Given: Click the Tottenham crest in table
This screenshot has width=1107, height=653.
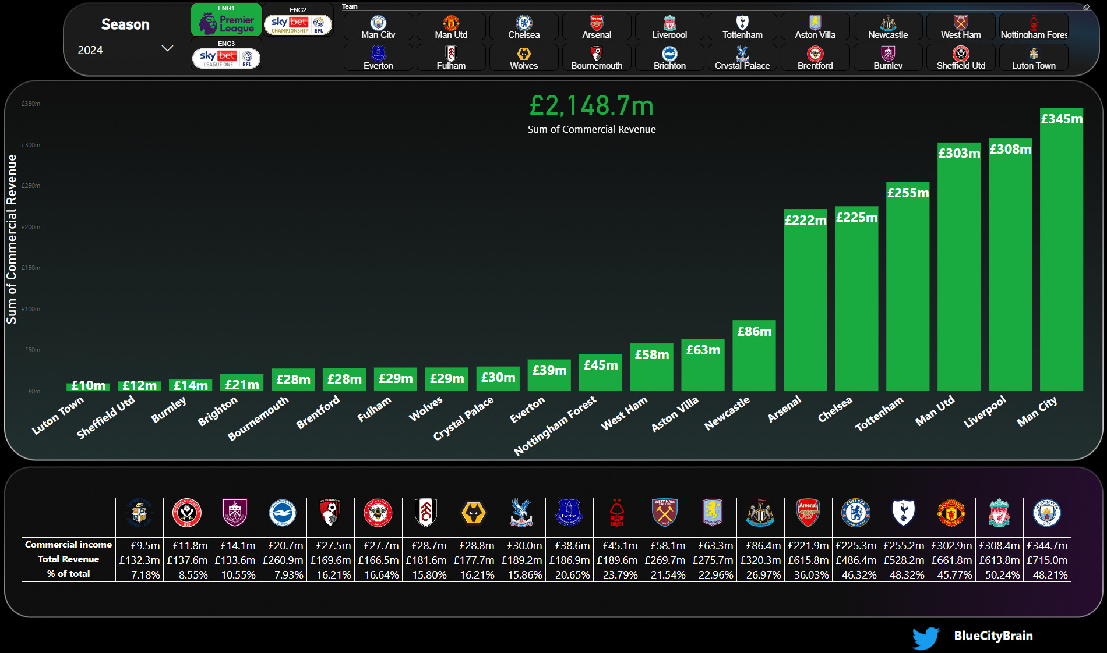Looking at the screenshot, I should pos(904,513).
